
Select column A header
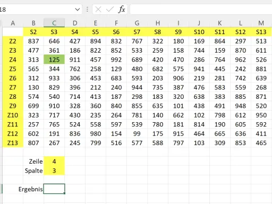tap(13, 23)
